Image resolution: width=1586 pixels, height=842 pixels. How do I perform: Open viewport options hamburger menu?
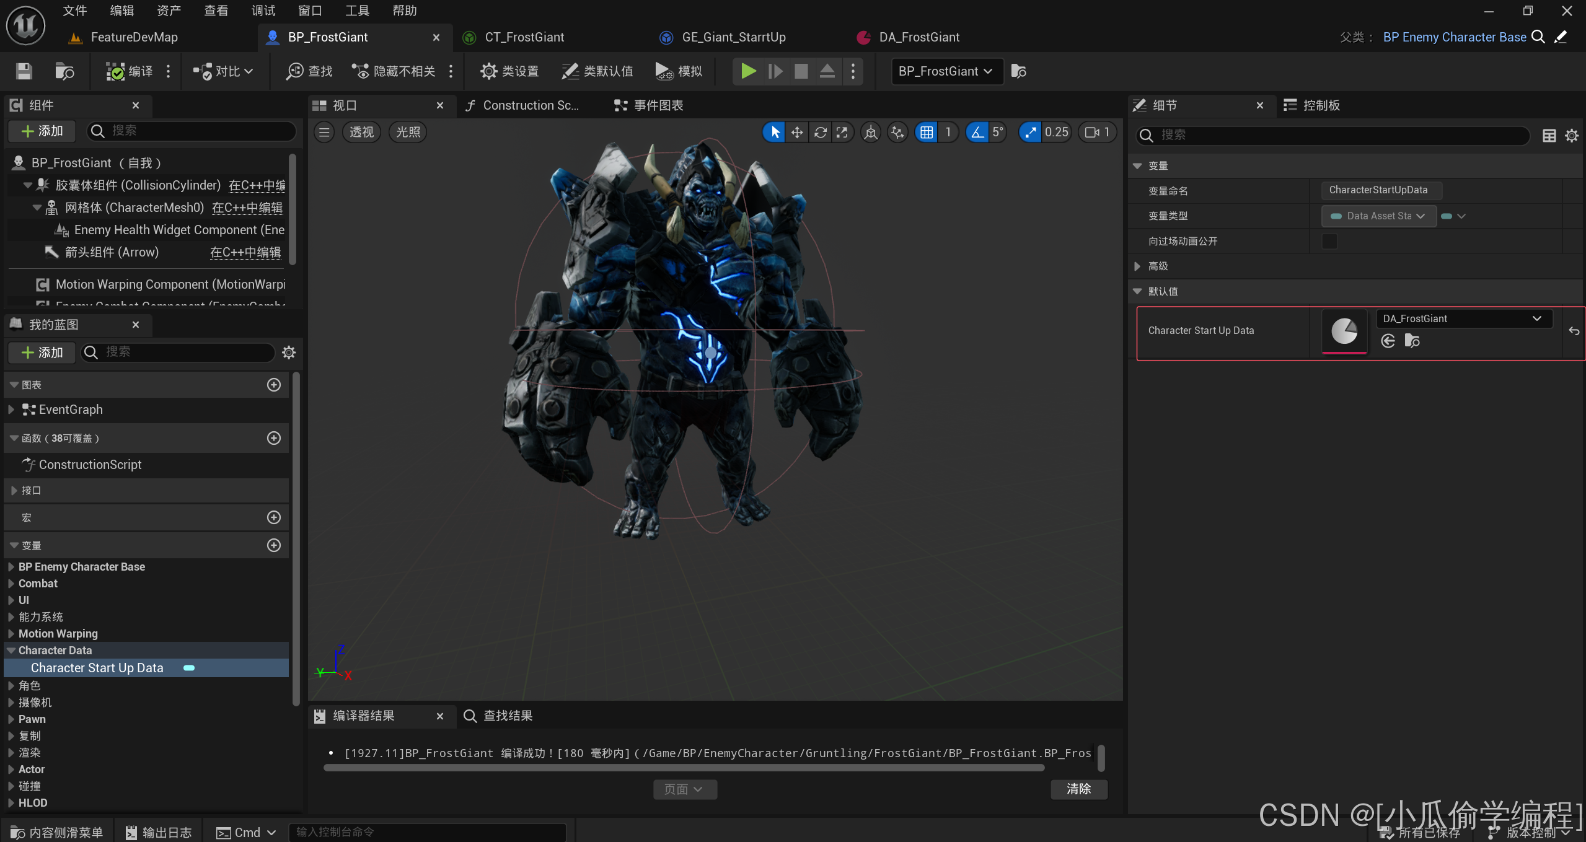click(324, 132)
